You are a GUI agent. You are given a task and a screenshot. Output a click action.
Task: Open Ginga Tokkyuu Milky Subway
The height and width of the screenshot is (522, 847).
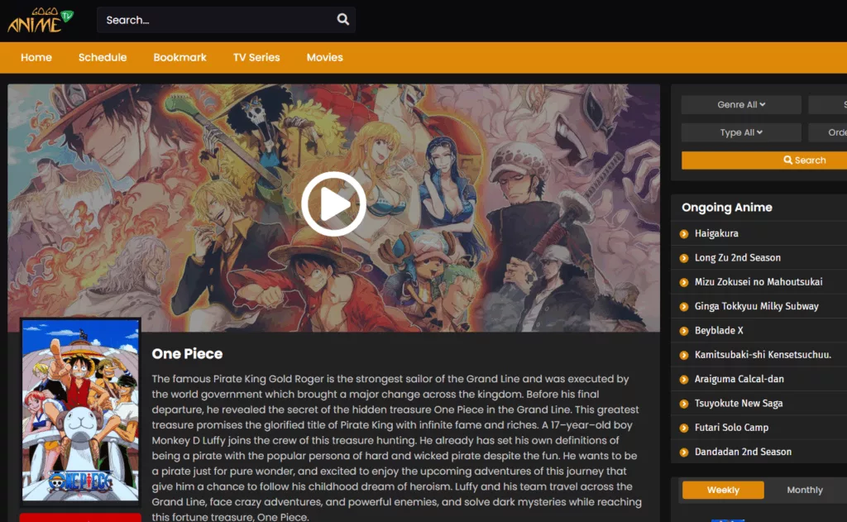(x=755, y=306)
